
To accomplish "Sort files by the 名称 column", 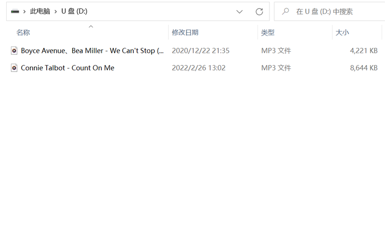I will (23, 33).
